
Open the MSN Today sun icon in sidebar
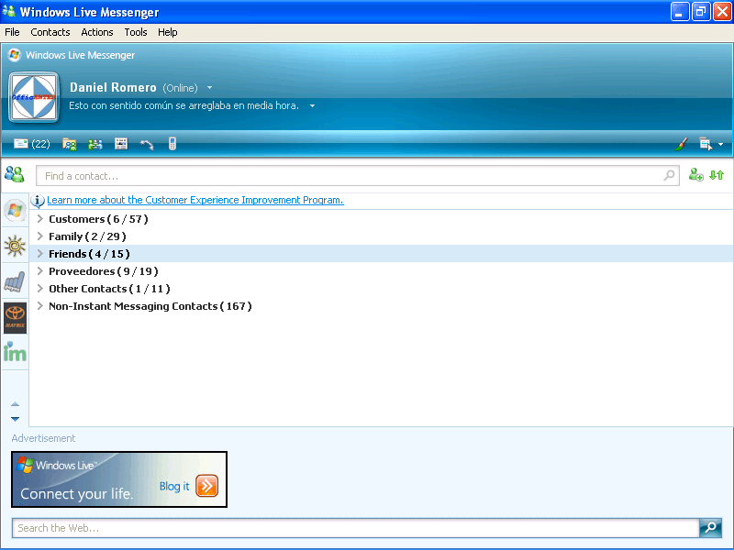pyautogui.click(x=15, y=245)
